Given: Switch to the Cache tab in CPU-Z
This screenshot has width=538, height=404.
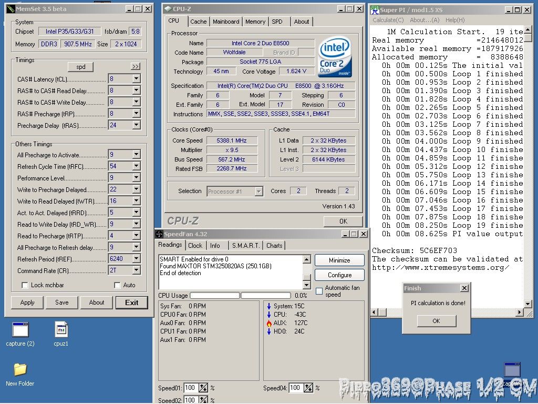Looking at the screenshot, I should pos(198,22).
